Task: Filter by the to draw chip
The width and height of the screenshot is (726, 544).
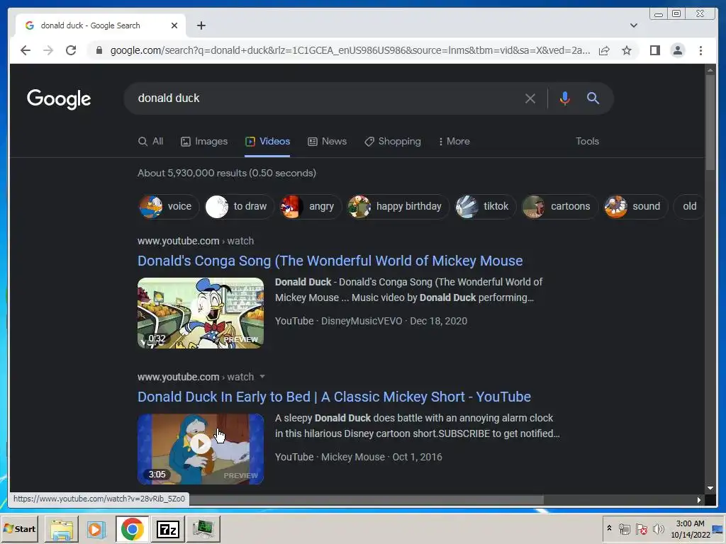Action: pyautogui.click(x=239, y=206)
